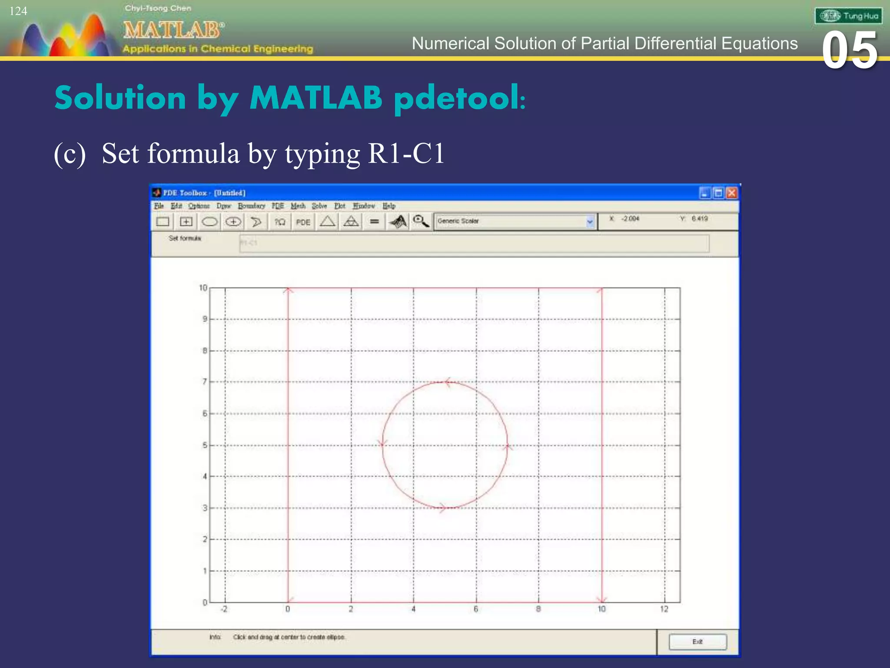The image size is (890, 668).
Task: Click the PDE Toolbox - [Untitled] title
Action: coord(204,193)
